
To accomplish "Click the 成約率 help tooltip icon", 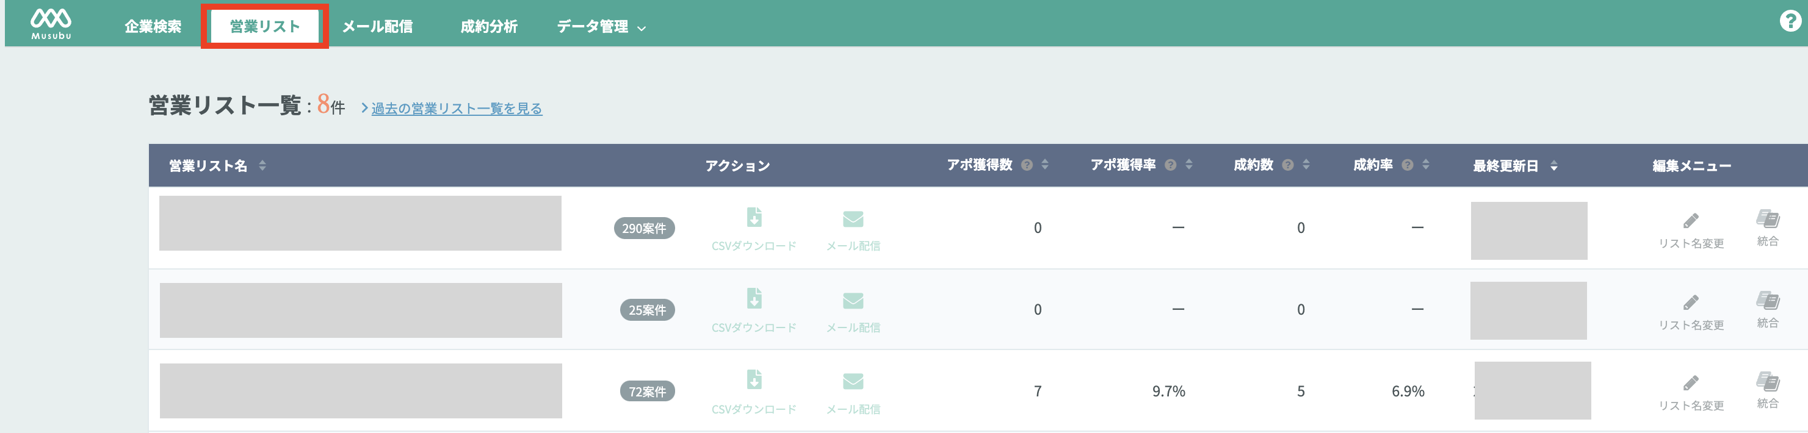I will [x=1407, y=166].
